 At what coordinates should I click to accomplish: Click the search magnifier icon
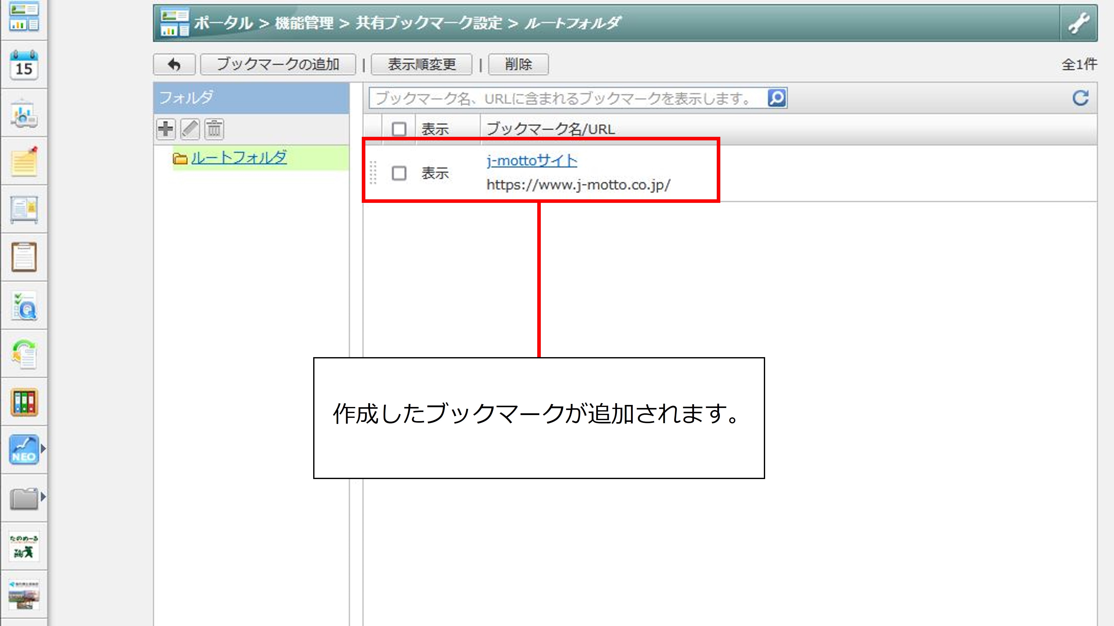click(x=777, y=98)
